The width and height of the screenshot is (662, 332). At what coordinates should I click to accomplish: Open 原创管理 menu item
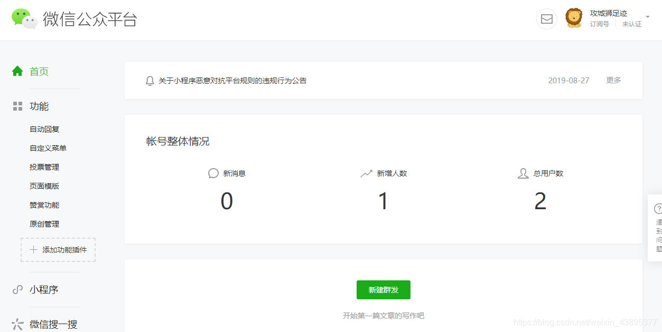click(44, 224)
